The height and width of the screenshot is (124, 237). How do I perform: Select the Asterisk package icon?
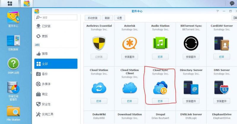pyautogui.click(x=129, y=43)
